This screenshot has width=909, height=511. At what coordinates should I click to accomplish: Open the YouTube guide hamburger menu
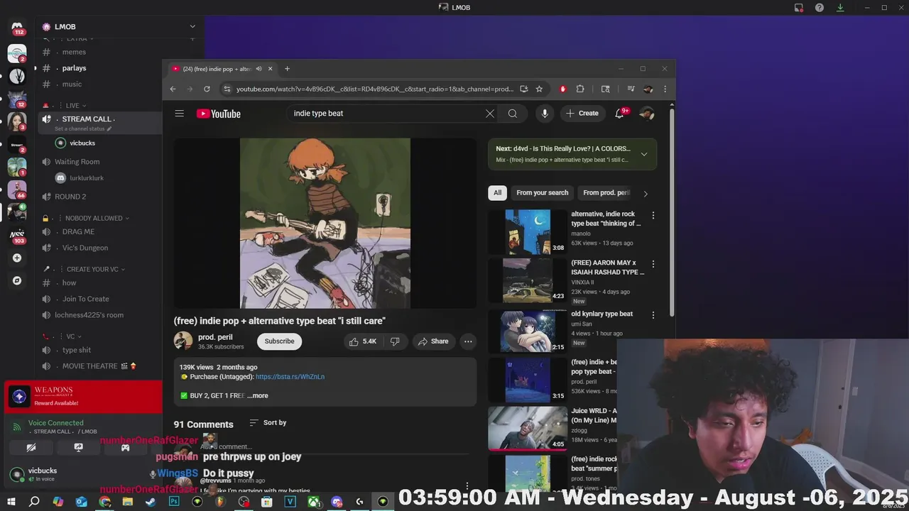coord(180,114)
